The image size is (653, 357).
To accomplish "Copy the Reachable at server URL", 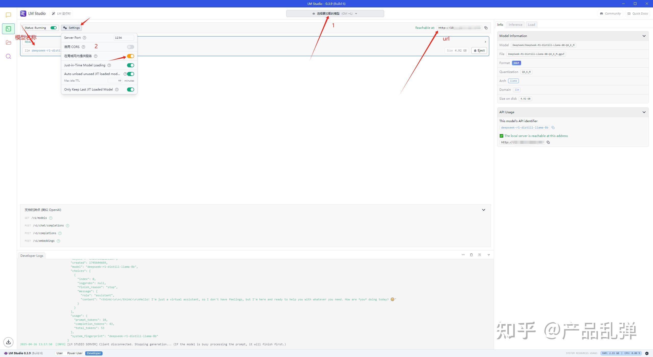I will 486,28.
